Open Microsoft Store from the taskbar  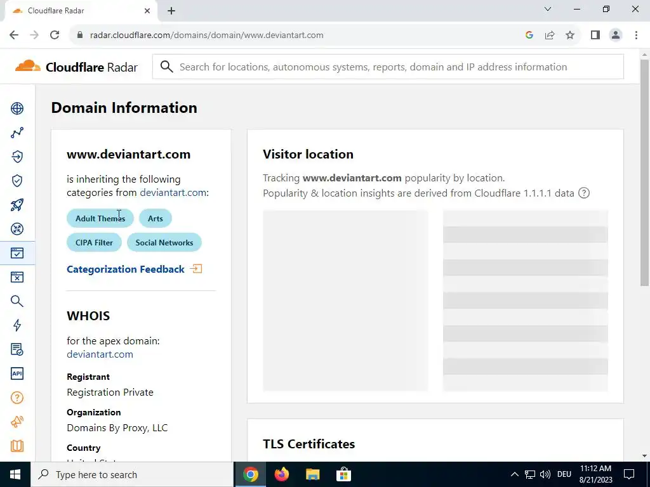[343, 474]
